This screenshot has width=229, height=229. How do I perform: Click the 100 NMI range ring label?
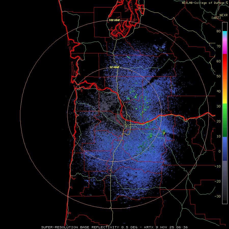pyautogui.click(x=114, y=20)
